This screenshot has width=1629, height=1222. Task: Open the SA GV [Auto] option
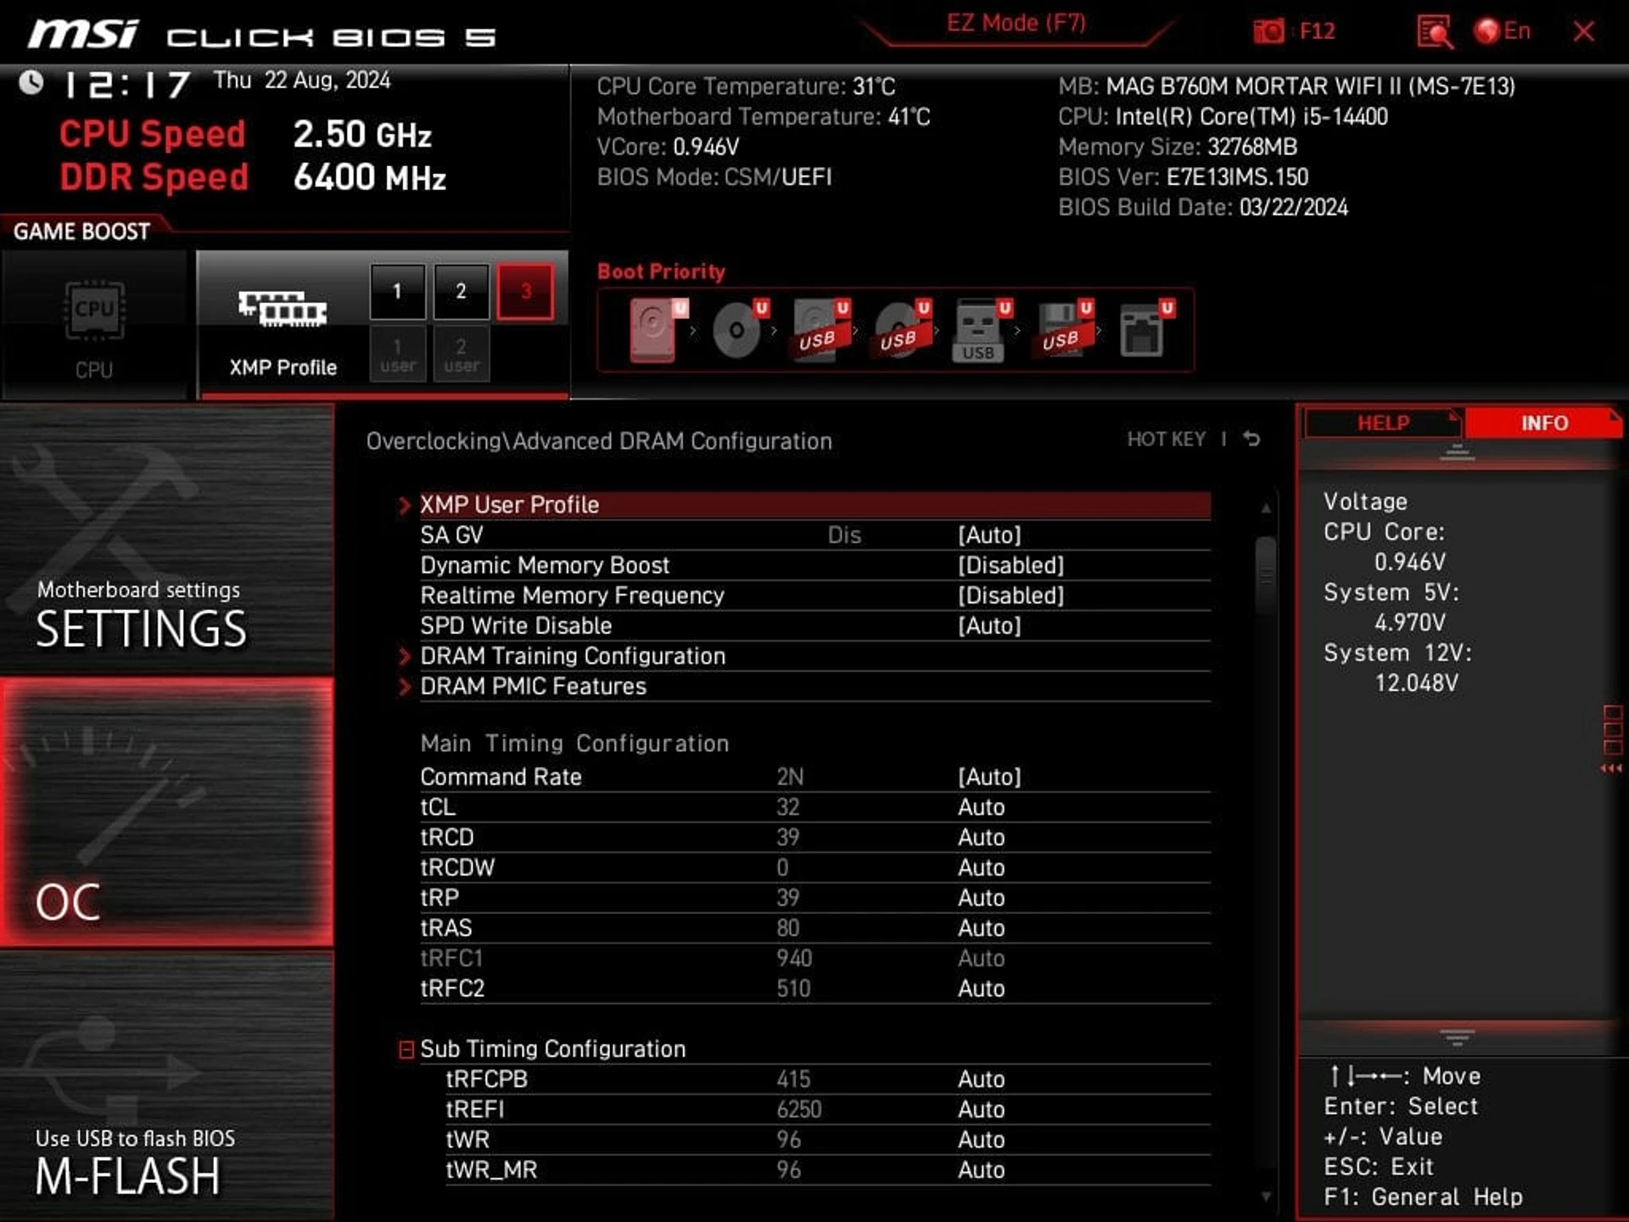click(x=989, y=535)
